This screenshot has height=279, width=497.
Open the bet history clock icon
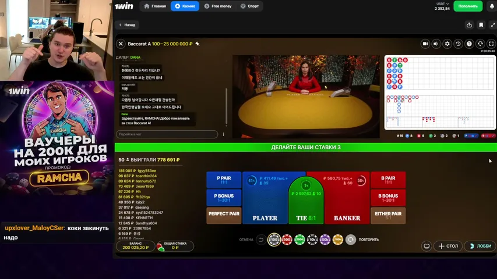click(x=459, y=44)
